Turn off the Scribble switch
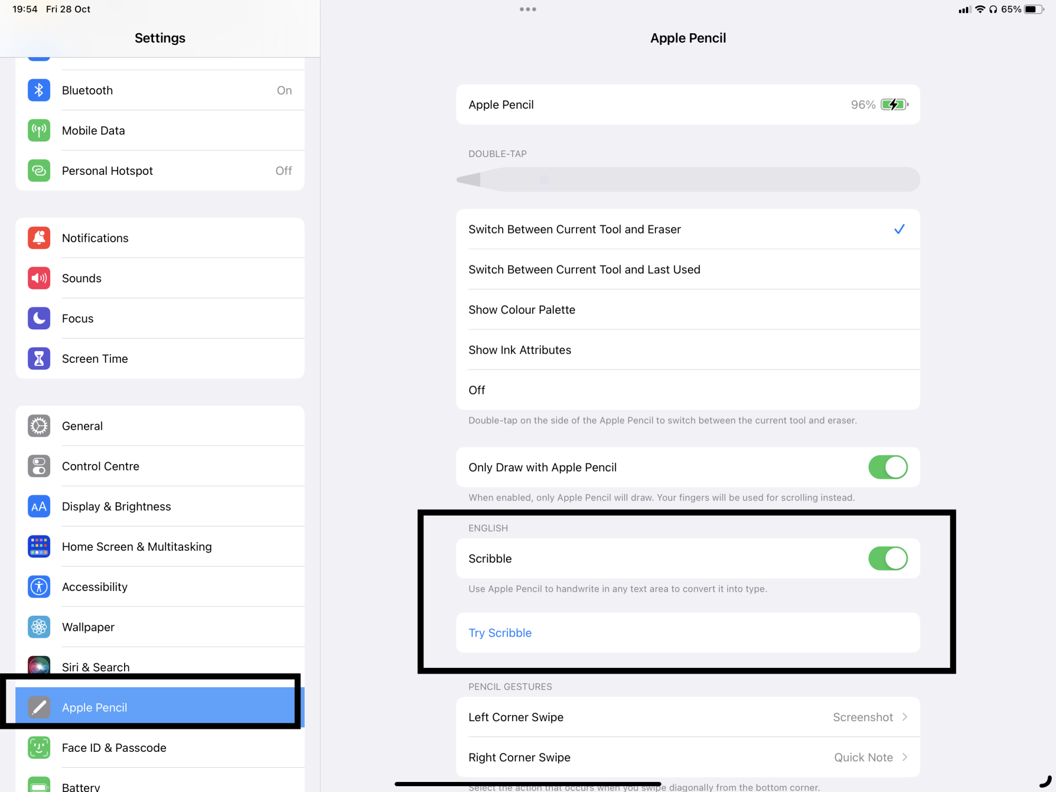 click(x=888, y=559)
